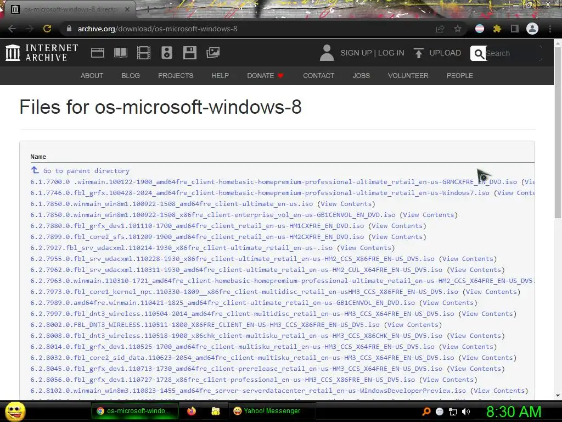Viewport: 562px width, 422px height.
Task: View Contents of 6.2.8102.0 WindowsDeveloperPreview iso
Action: (x=499, y=391)
